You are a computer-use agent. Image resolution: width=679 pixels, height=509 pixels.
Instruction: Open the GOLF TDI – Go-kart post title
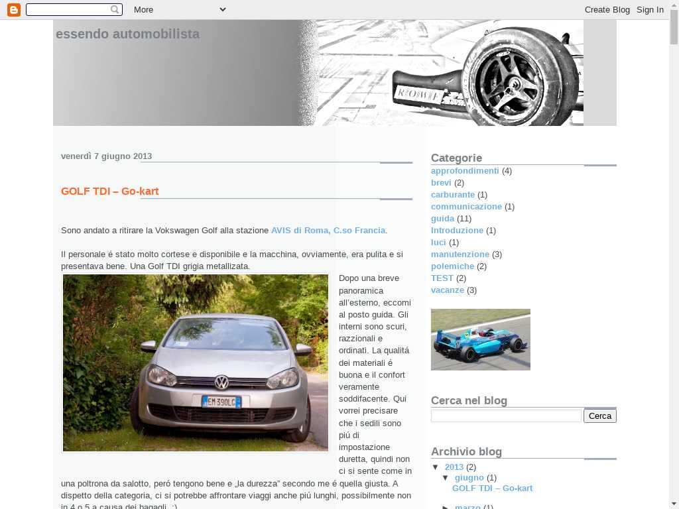click(109, 192)
